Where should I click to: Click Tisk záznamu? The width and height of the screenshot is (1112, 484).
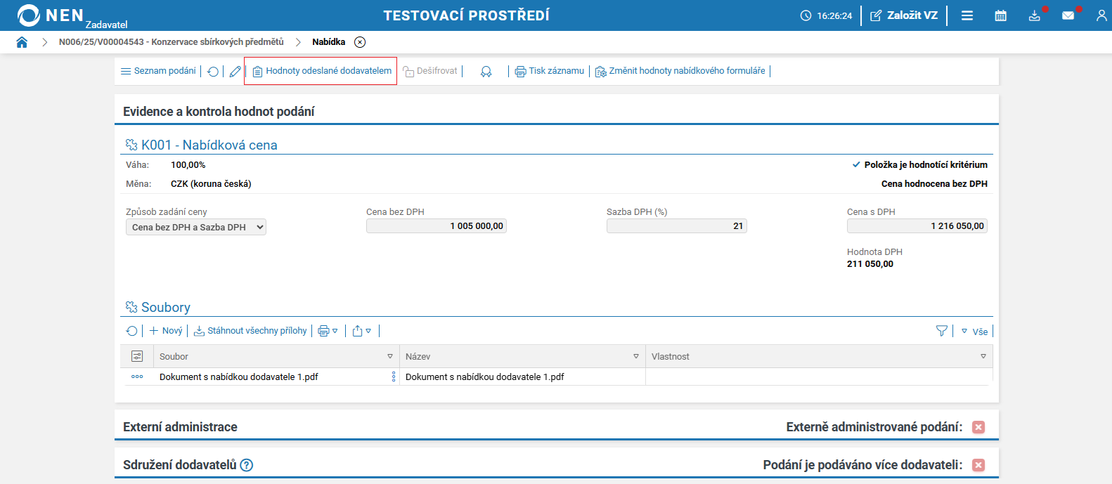550,71
